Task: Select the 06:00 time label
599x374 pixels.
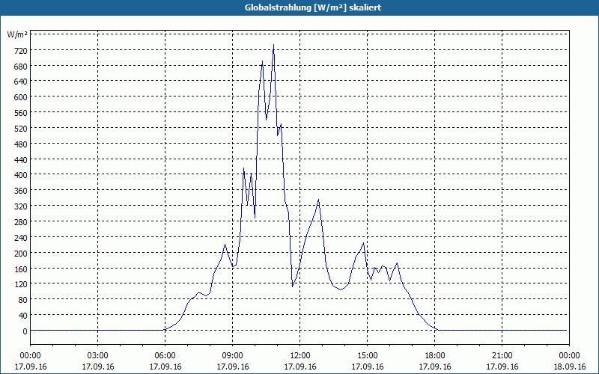Action: point(165,356)
